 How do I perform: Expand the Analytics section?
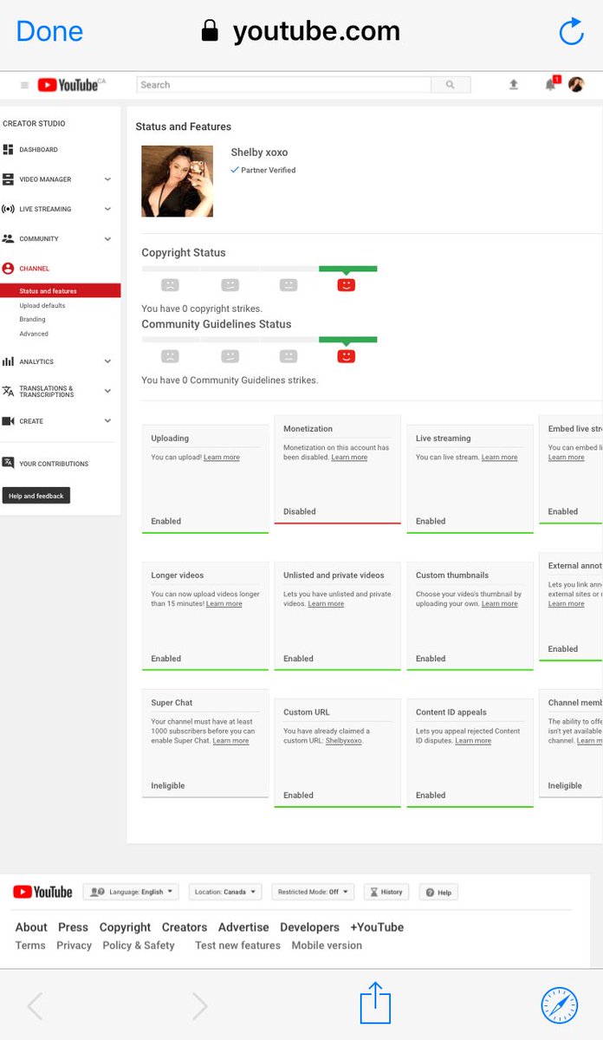(107, 361)
